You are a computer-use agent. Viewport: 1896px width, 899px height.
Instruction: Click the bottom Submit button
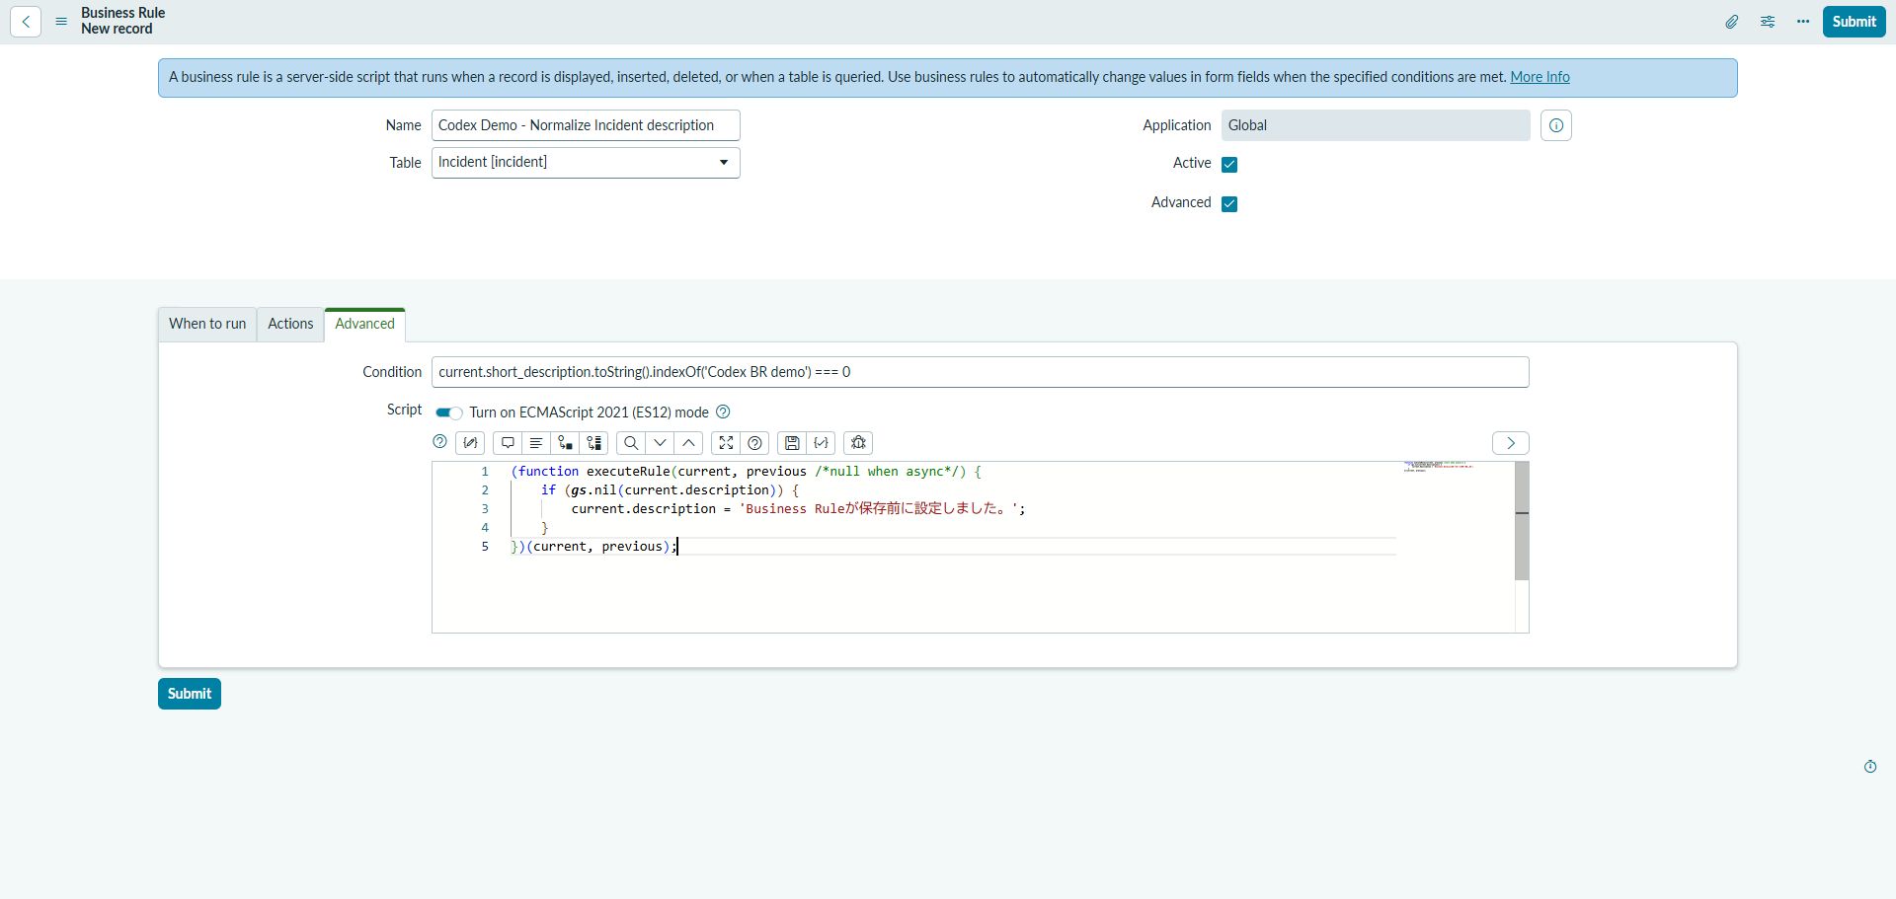(x=190, y=694)
